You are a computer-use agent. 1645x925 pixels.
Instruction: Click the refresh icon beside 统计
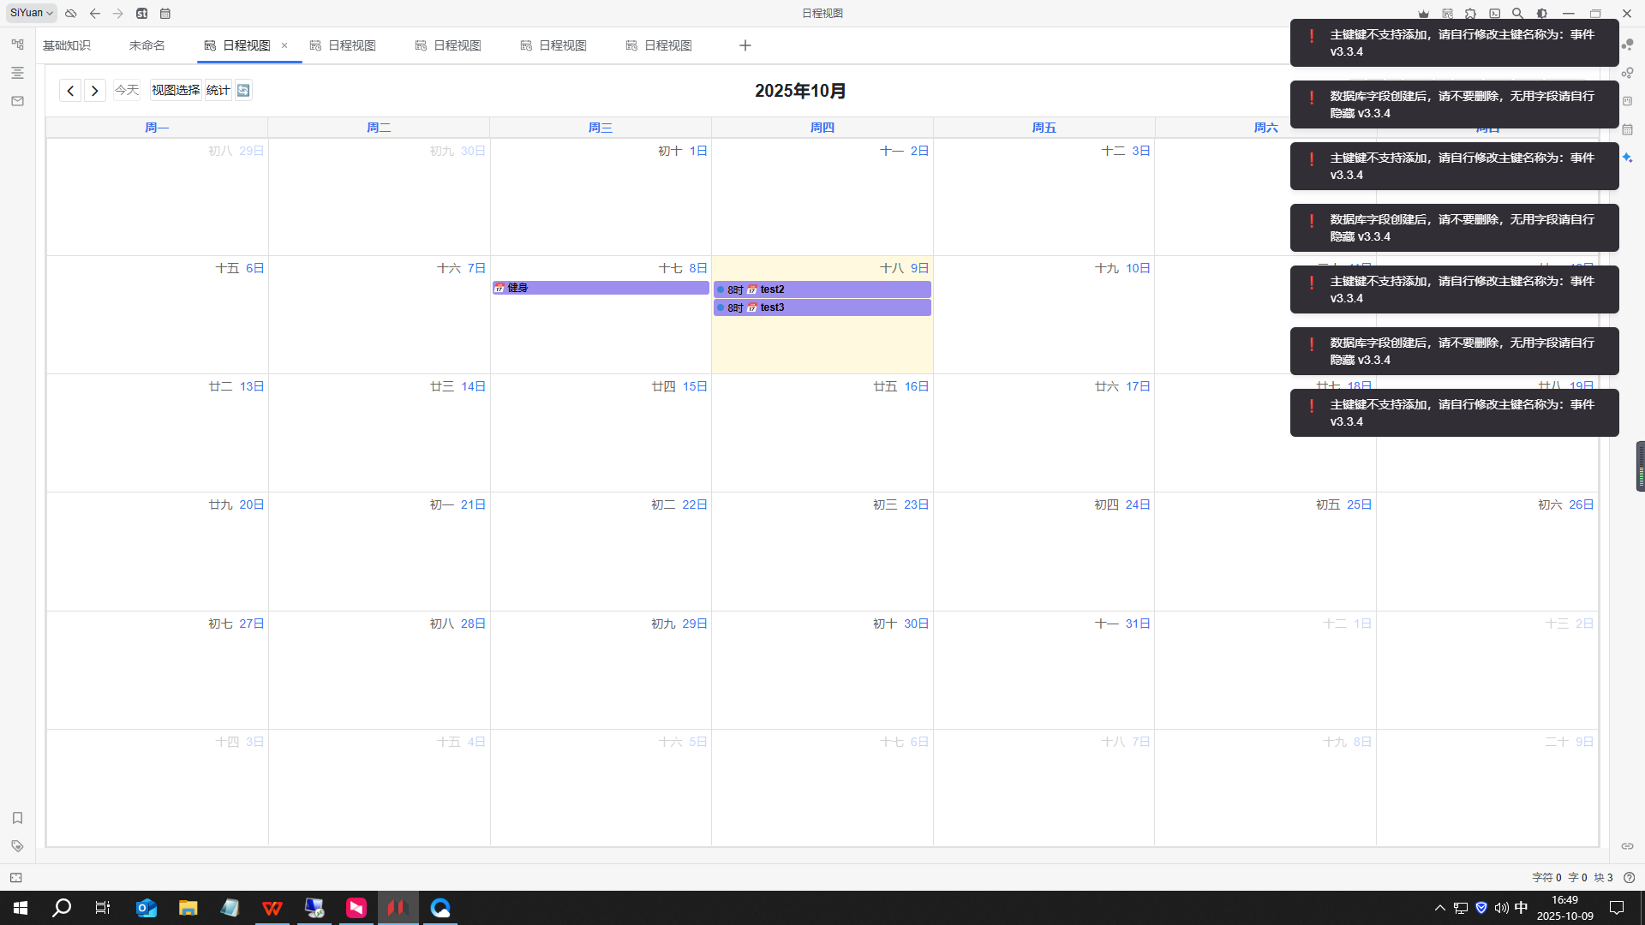coord(243,90)
